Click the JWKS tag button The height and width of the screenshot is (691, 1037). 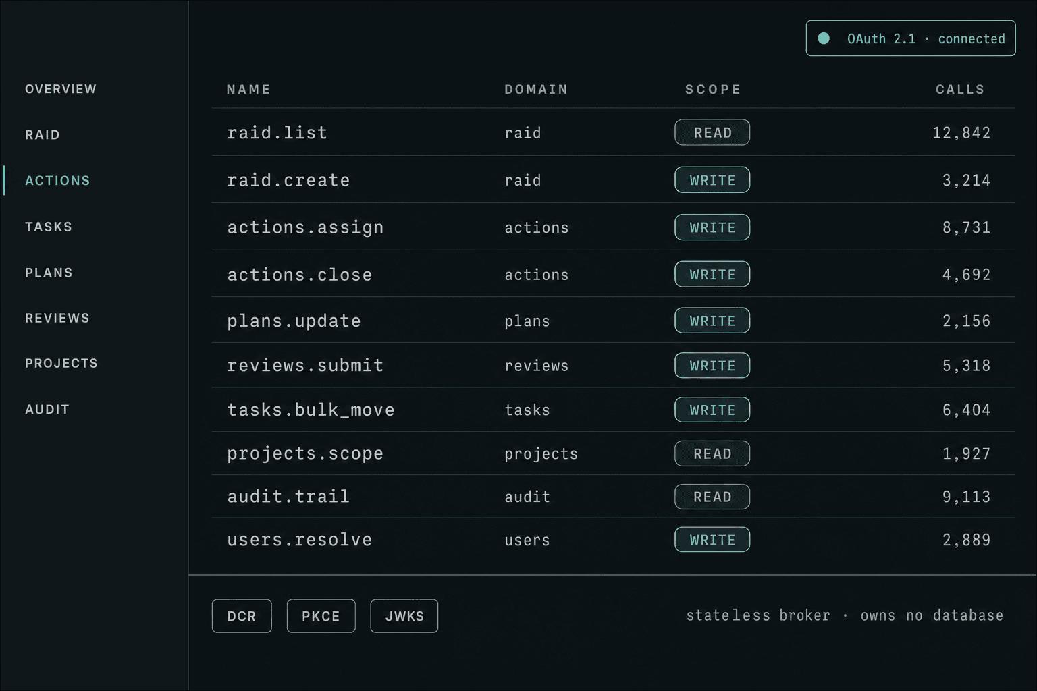coord(404,616)
